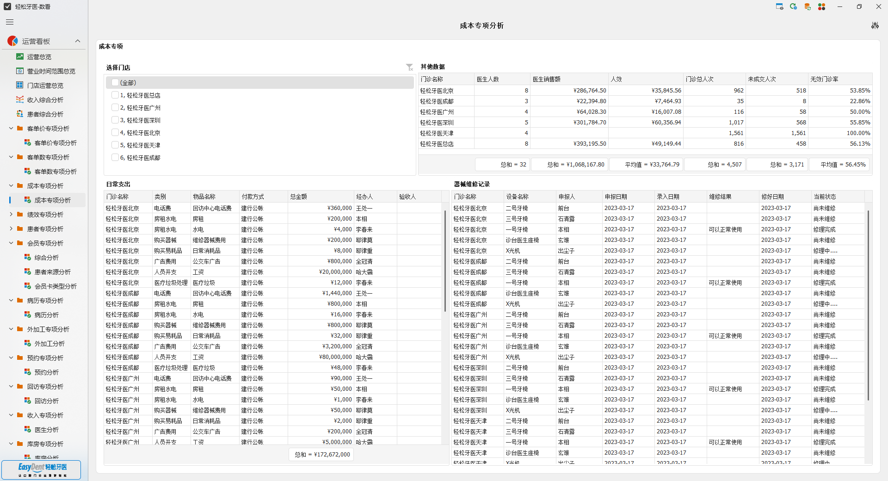
Task: Click the 营业时间范围总览 icon
Action: coord(20,71)
